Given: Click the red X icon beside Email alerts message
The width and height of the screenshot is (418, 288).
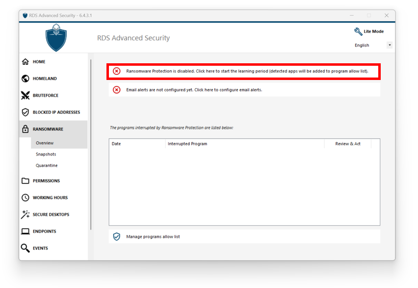Looking at the screenshot, I should pyautogui.click(x=116, y=90).
